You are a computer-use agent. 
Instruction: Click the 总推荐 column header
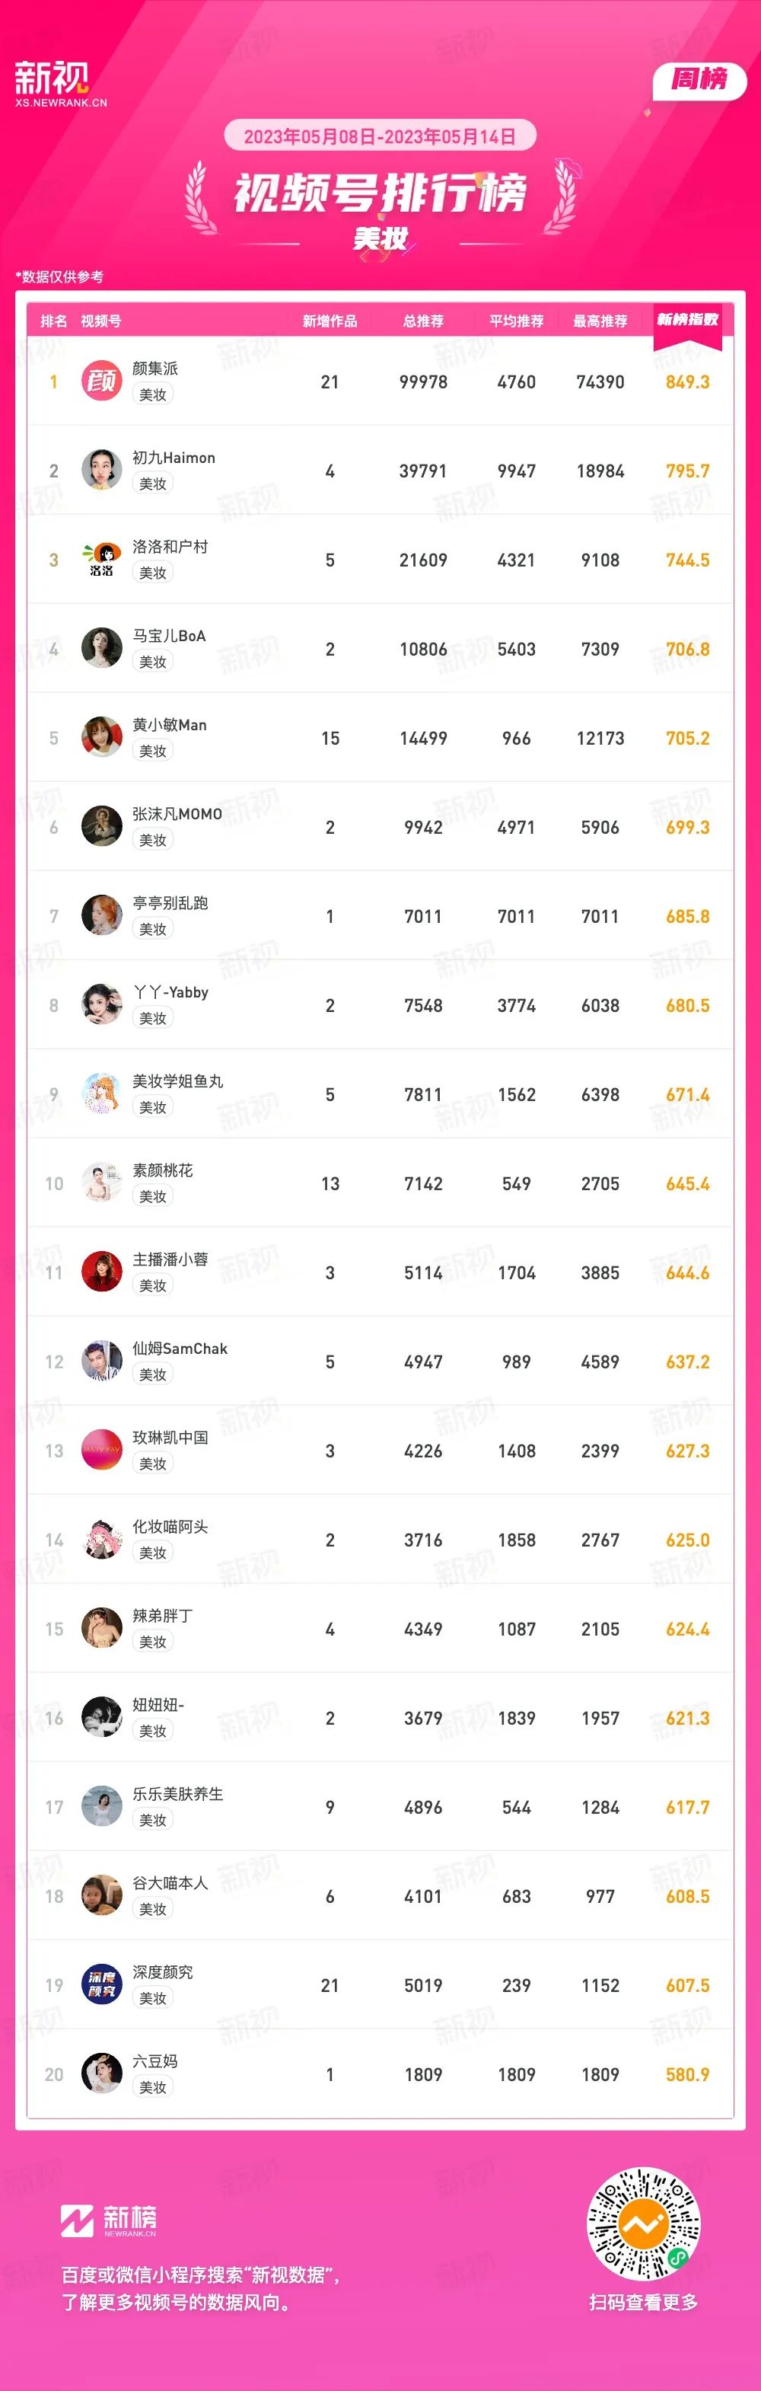[423, 321]
